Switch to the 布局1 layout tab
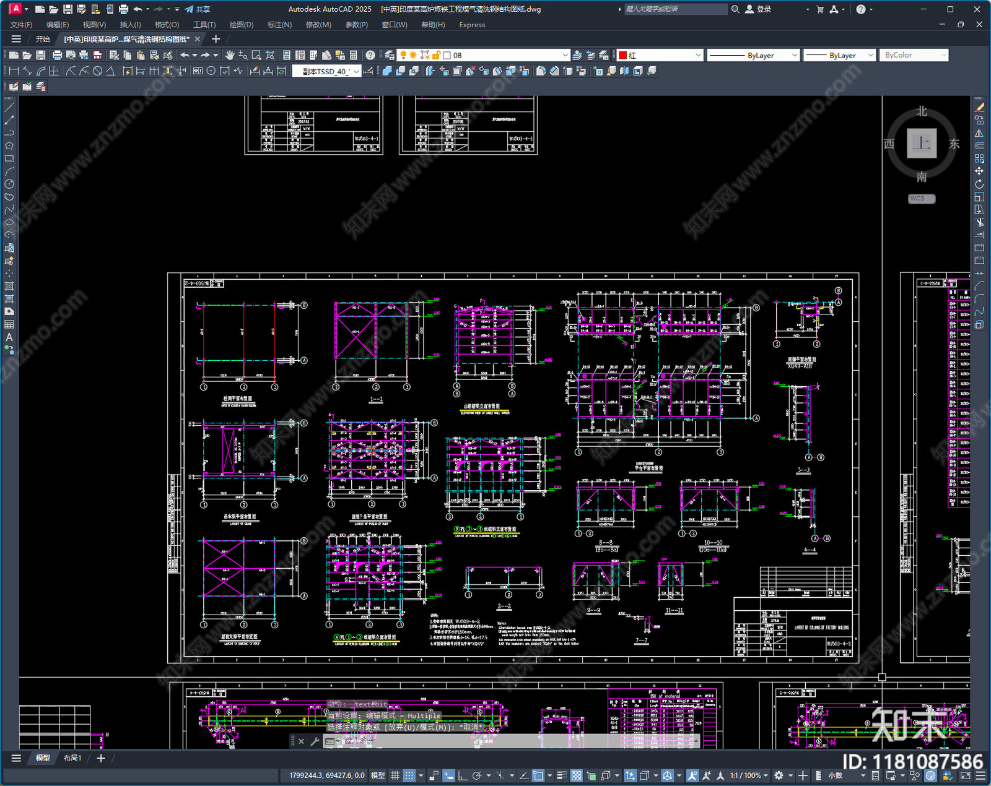 (72, 758)
